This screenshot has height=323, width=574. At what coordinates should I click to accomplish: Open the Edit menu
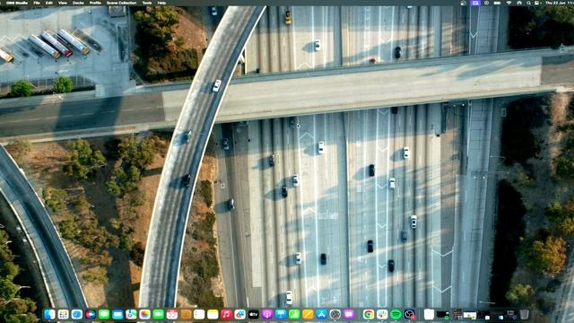coord(49,3)
